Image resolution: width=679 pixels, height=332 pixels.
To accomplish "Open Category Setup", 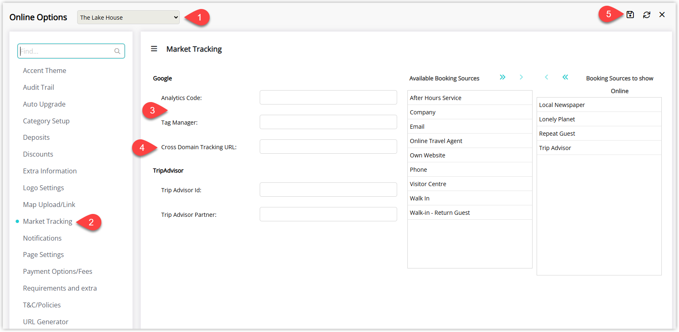I will (46, 121).
